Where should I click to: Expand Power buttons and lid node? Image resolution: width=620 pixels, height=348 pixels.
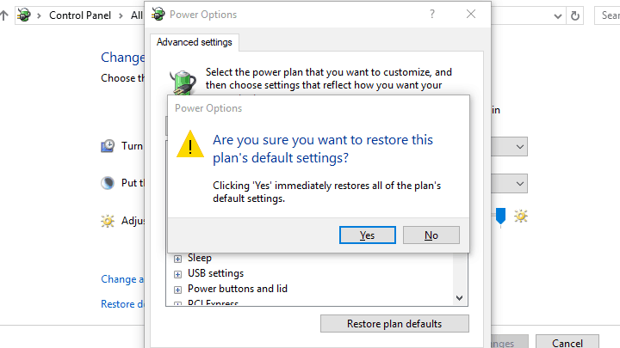[178, 289]
